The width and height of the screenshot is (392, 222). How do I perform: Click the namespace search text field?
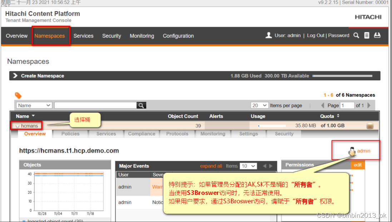point(95,105)
